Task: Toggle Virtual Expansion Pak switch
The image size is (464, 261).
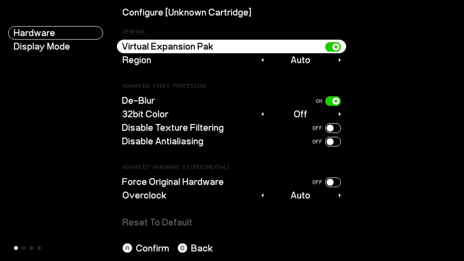Action: coord(333,47)
